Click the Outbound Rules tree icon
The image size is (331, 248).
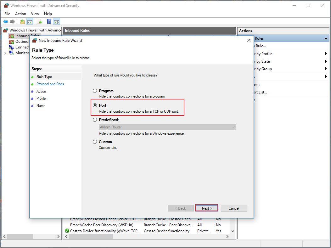11,42
